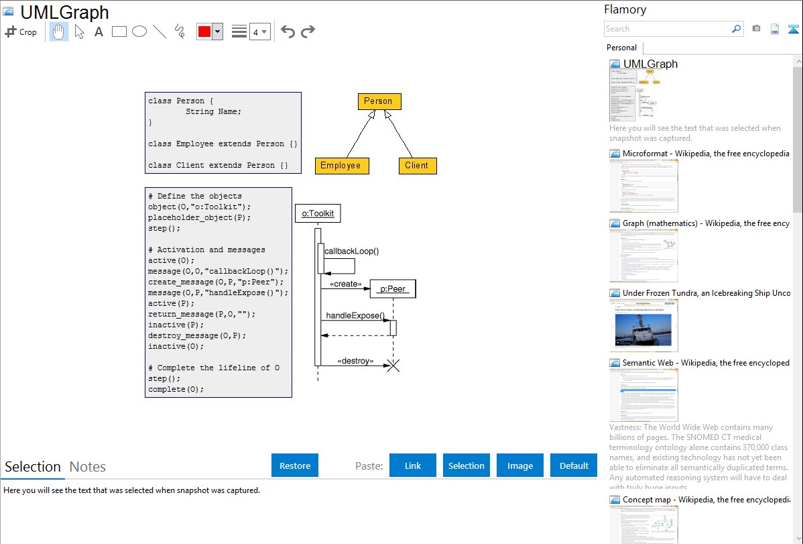Screen dimensions: 803x544
Task: Click the red color swatch
Action: 204,32
